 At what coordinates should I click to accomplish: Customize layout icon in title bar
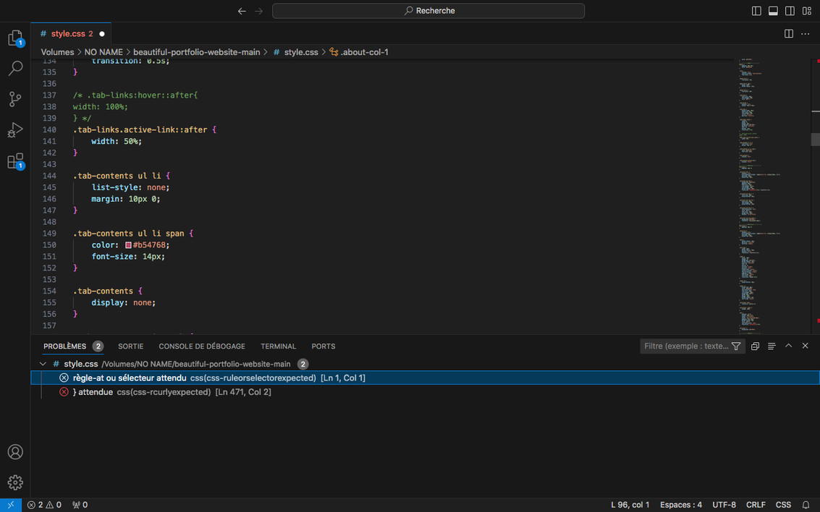[807, 11]
